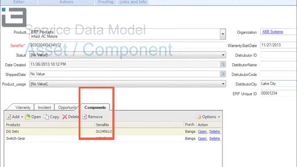297x167 pixels.
Task: Click the DistributorName field
Action: point(278,65)
